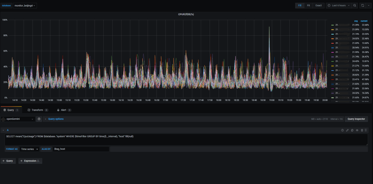Click the Interval = 1m text
Viewport: 373px width, 184px height.
point(336,119)
